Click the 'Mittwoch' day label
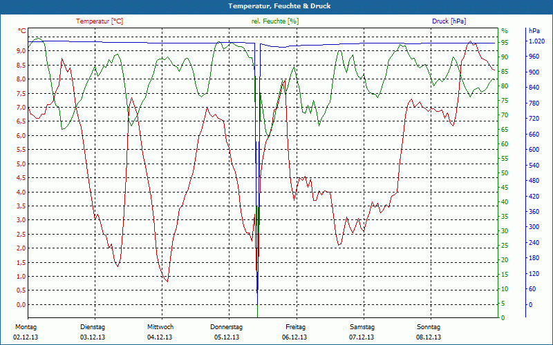The image size is (553, 345). pos(160,327)
